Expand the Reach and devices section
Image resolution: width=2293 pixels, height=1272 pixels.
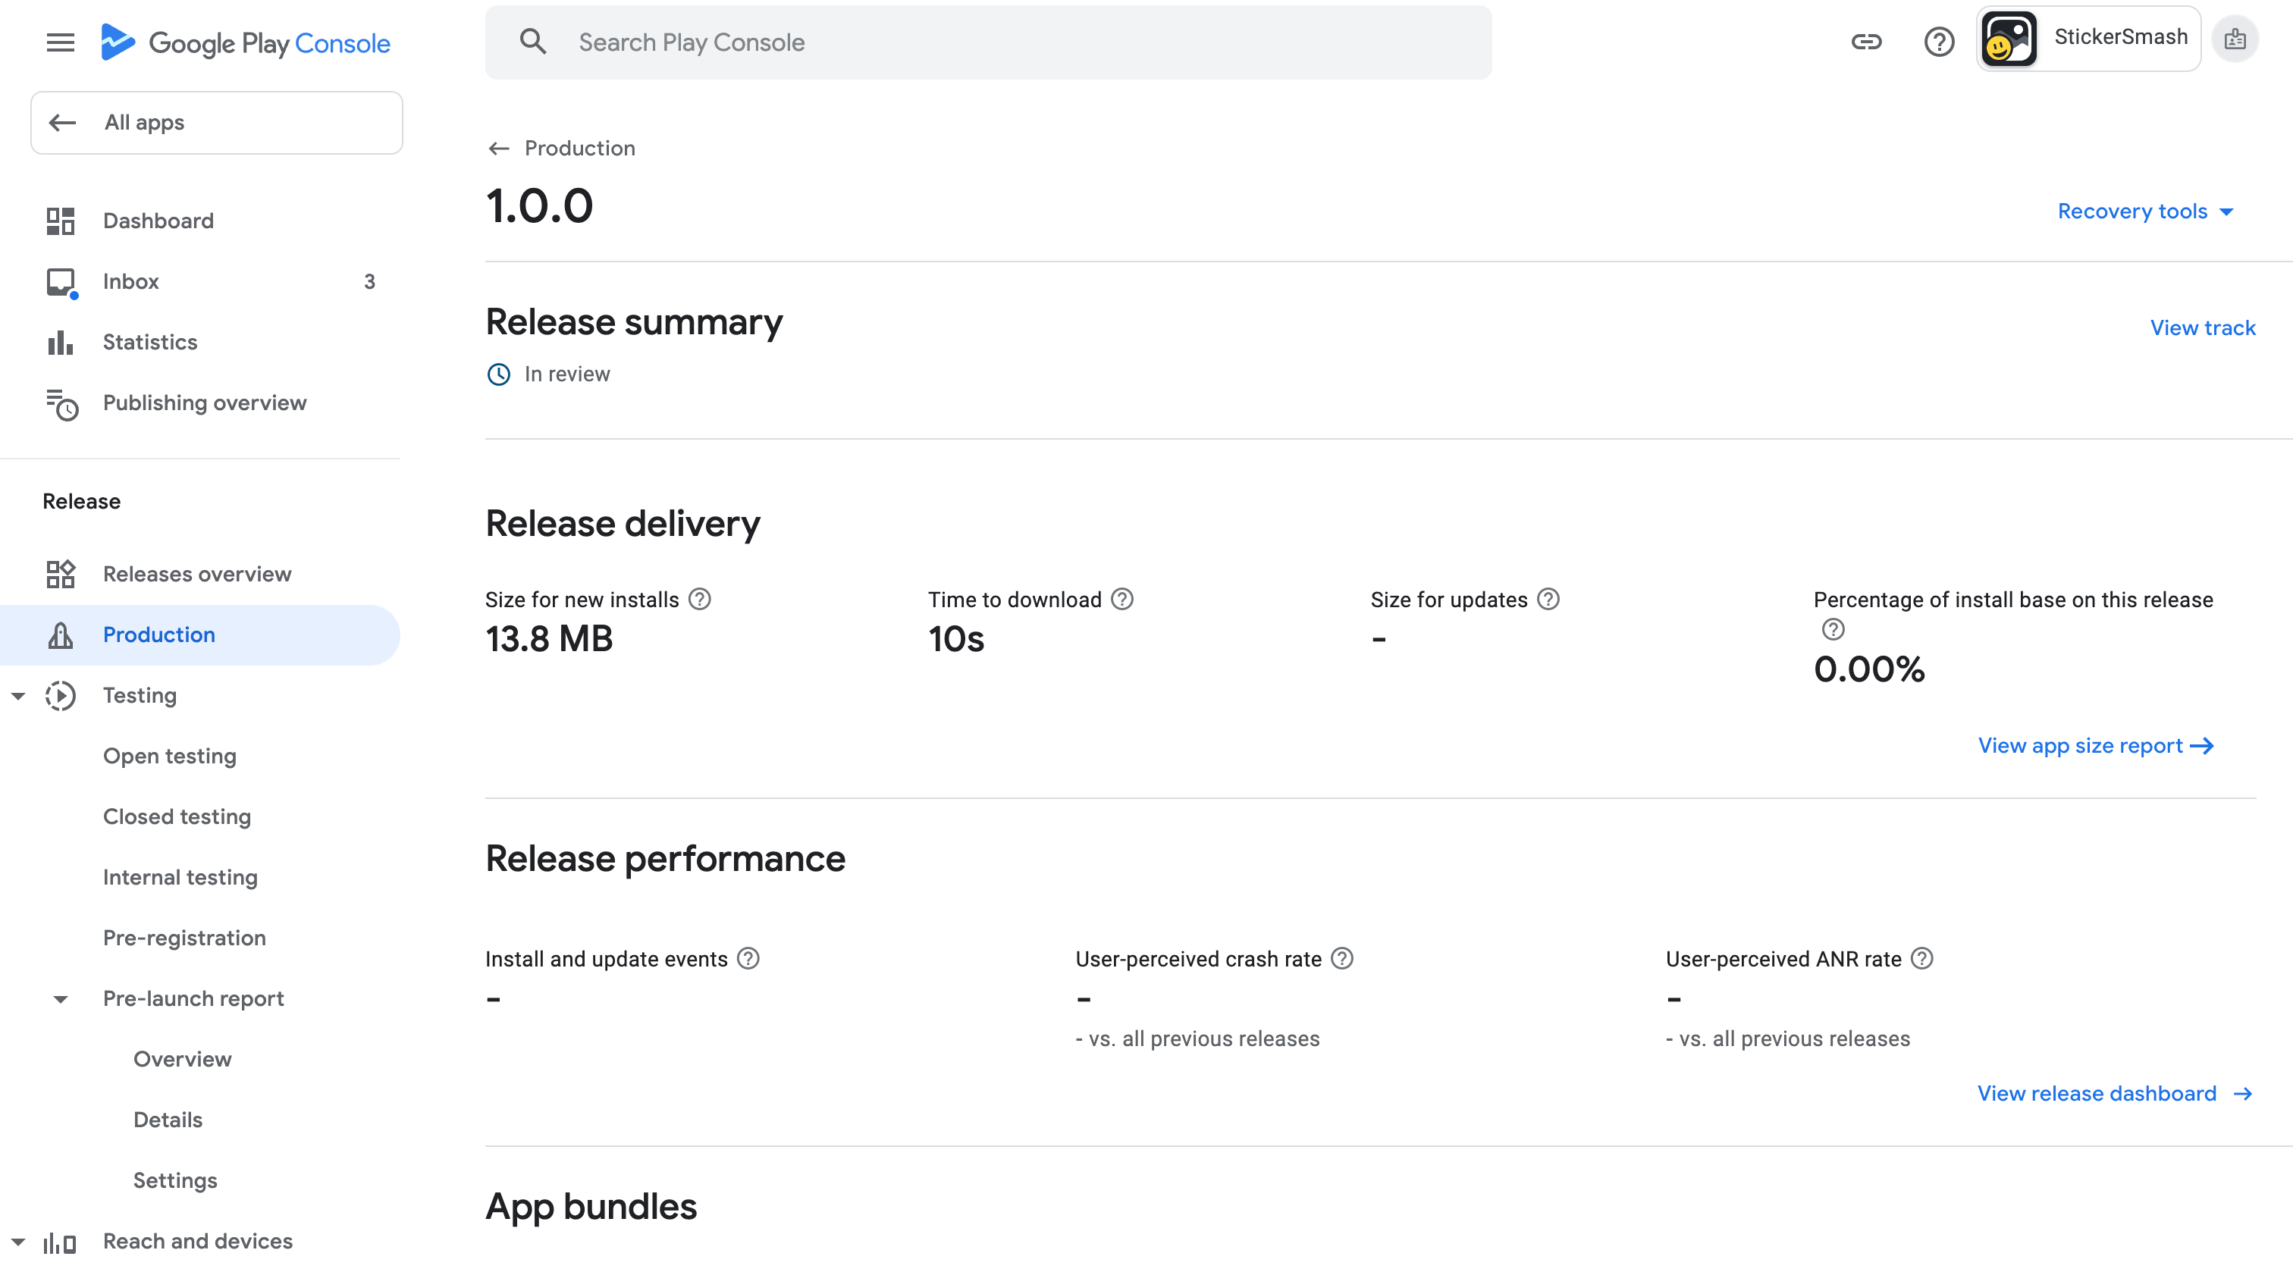click(17, 1241)
